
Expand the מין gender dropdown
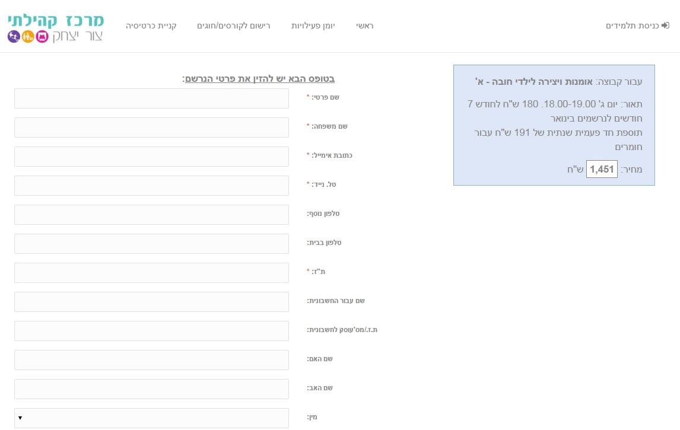[151, 418]
